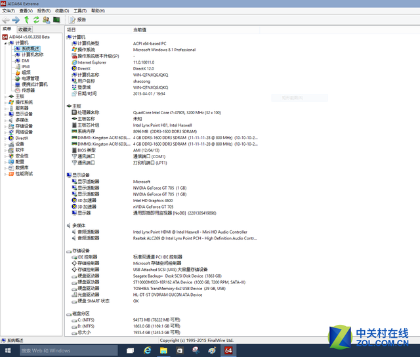This screenshot has height=357, width=420.
Task: Click the QuadCore Intel Core i7-4790S value
Action: [x=177, y=113]
